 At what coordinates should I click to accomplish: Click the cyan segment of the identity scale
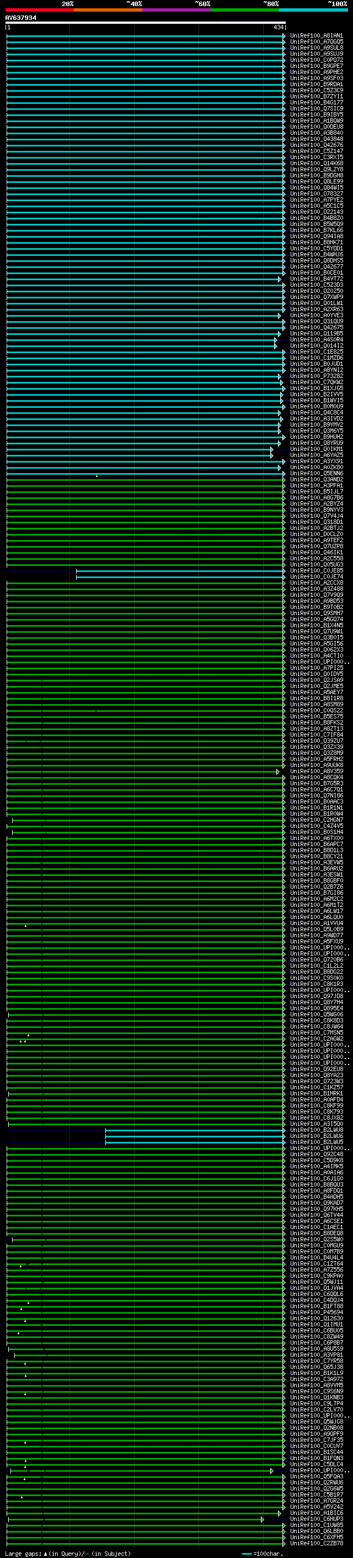[313, 11]
